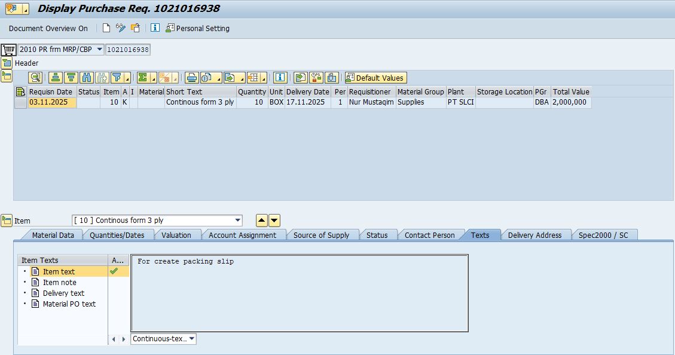Image resolution: width=675 pixels, height=355 pixels.
Task: Switch to the Account Assignment tab
Action: point(242,235)
